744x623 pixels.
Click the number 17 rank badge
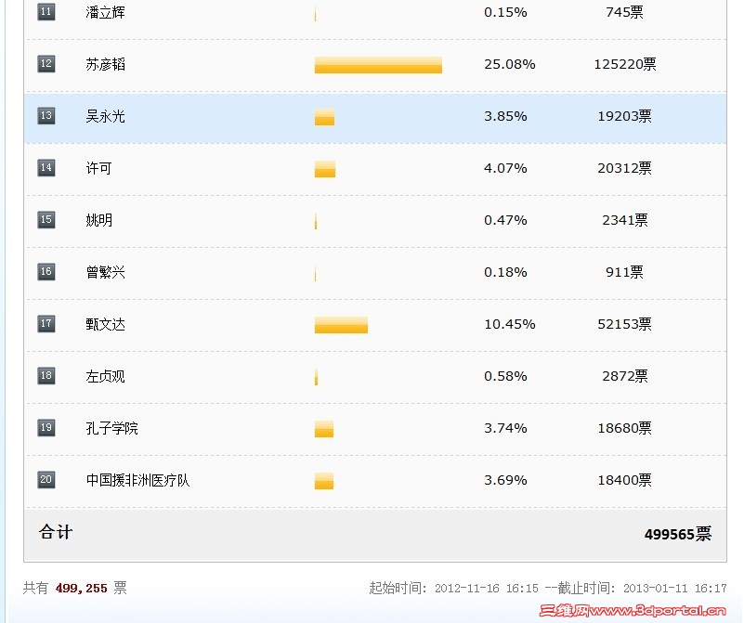click(x=46, y=324)
